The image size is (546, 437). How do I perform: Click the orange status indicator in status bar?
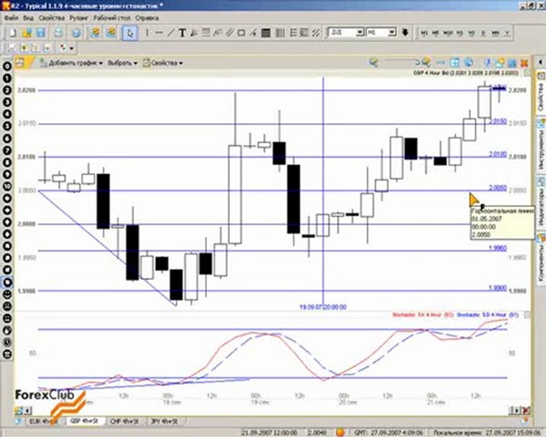pyautogui.click(x=340, y=433)
